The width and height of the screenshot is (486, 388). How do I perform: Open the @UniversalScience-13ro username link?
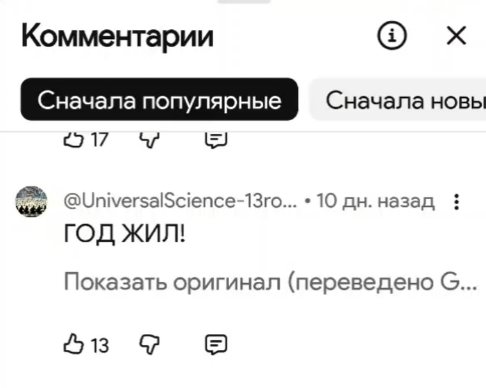tap(181, 202)
